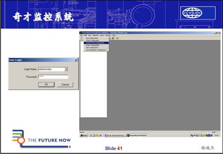Click the new document toolbar icon

pos(82,38)
